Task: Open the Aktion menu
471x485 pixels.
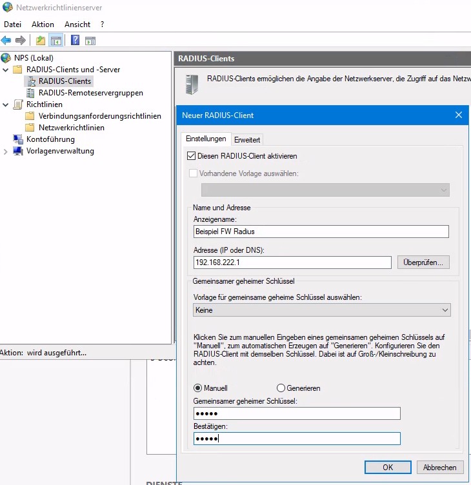Action: click(43, 24)
